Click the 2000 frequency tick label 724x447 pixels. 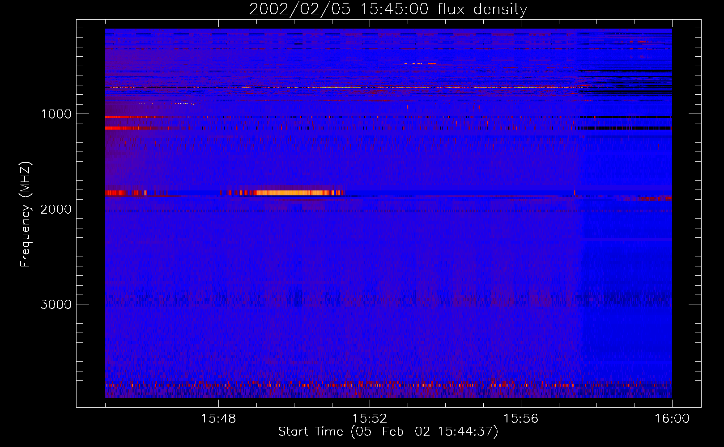coord(56,209)
